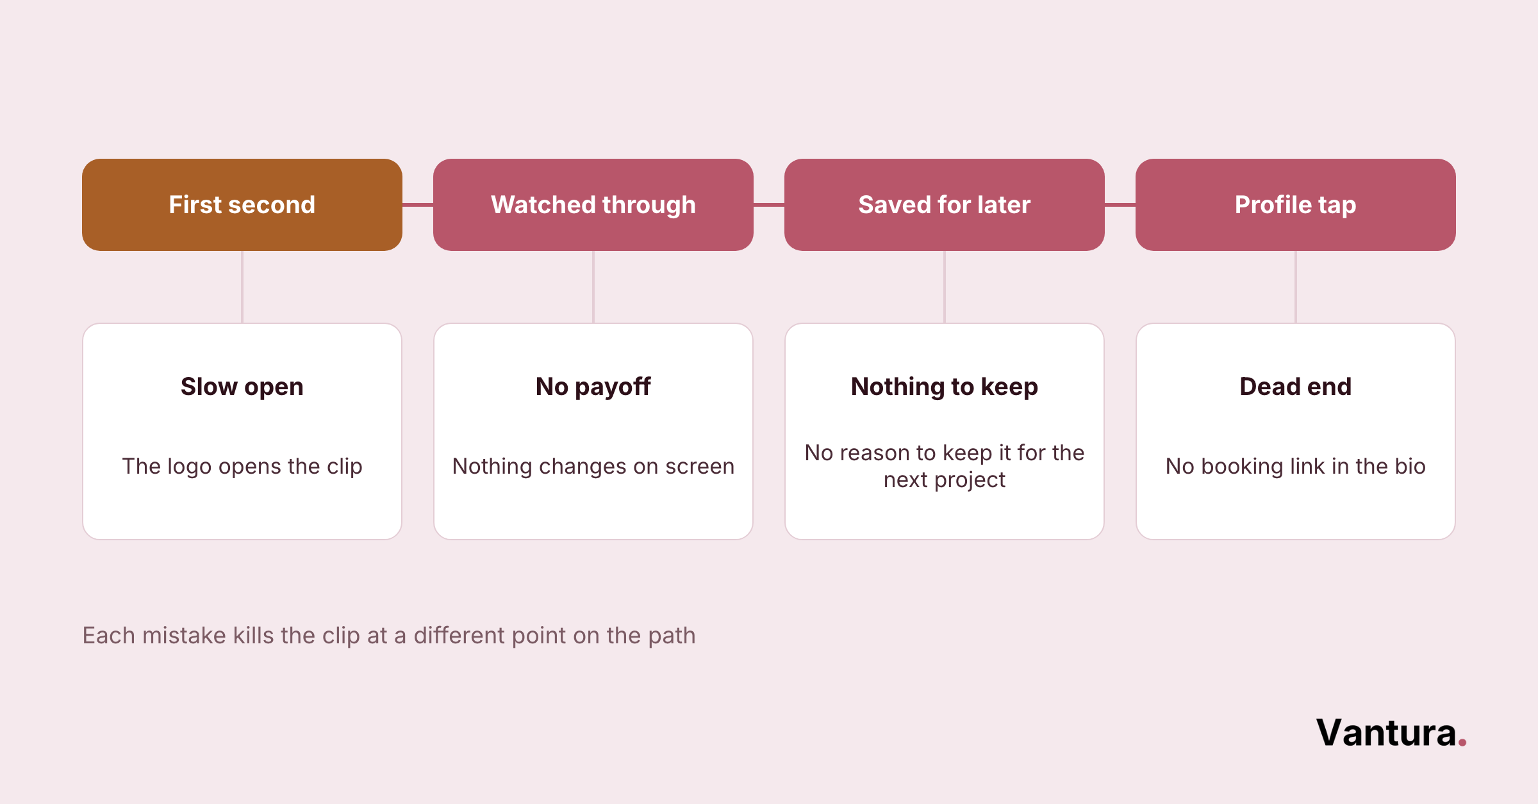This screenshot has height=804, width=1538.
Task: Select the Watched through stage box
Action: tap(593, 205)
